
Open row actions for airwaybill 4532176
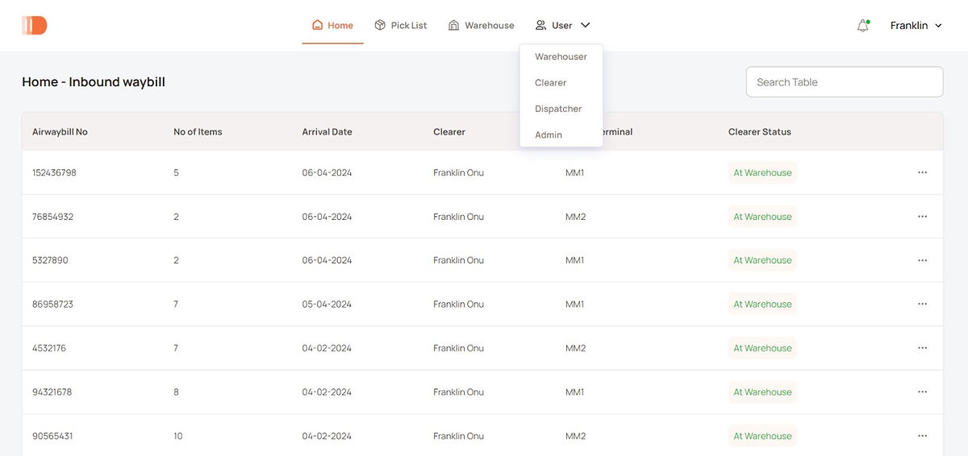[x=922, y=348]
